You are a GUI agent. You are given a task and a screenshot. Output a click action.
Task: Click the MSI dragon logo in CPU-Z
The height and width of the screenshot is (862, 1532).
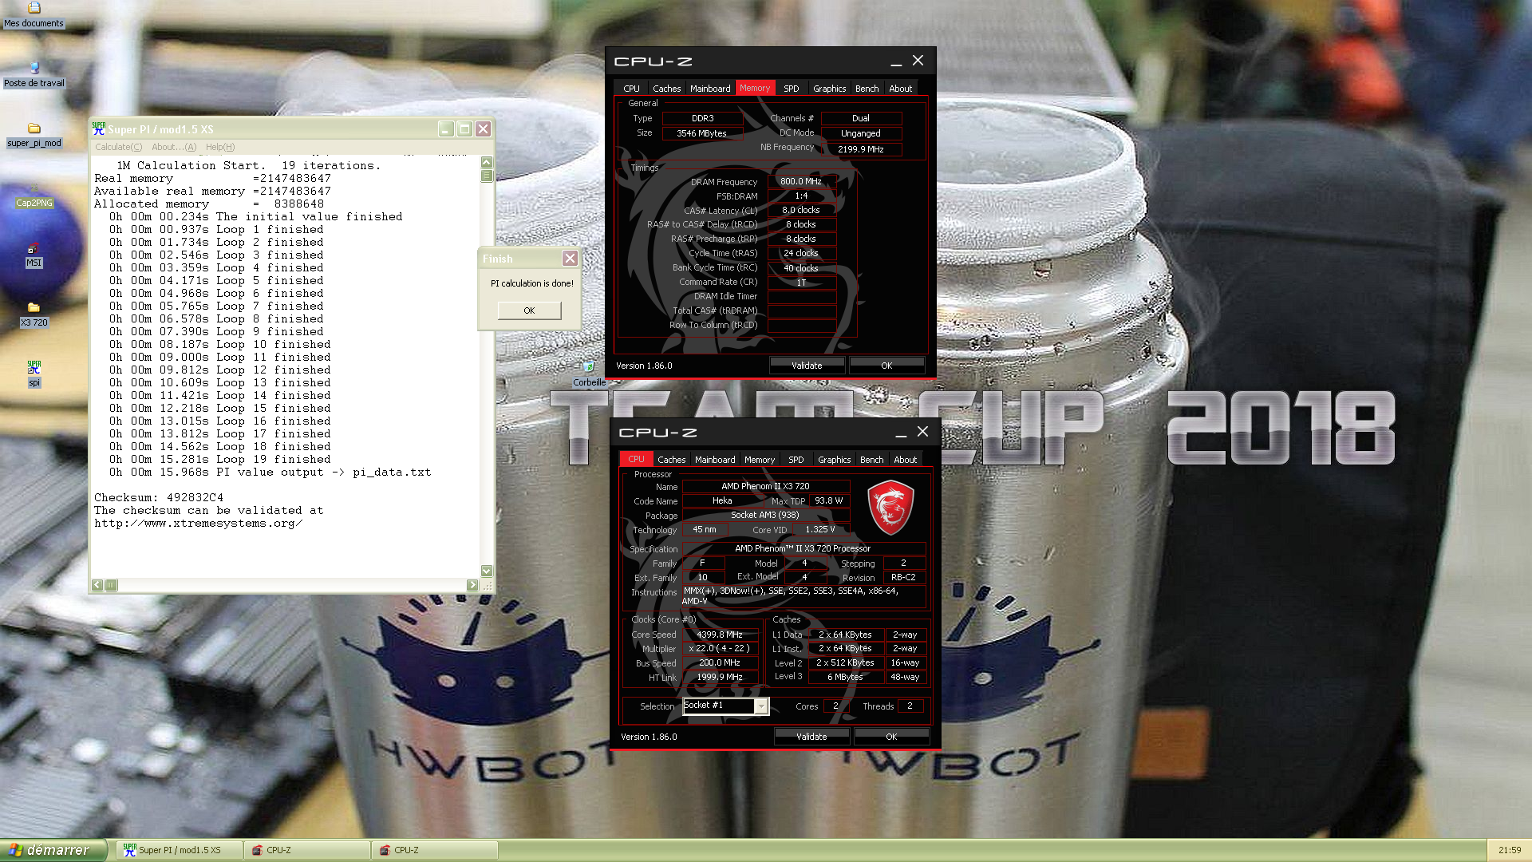tap(890, 507)
